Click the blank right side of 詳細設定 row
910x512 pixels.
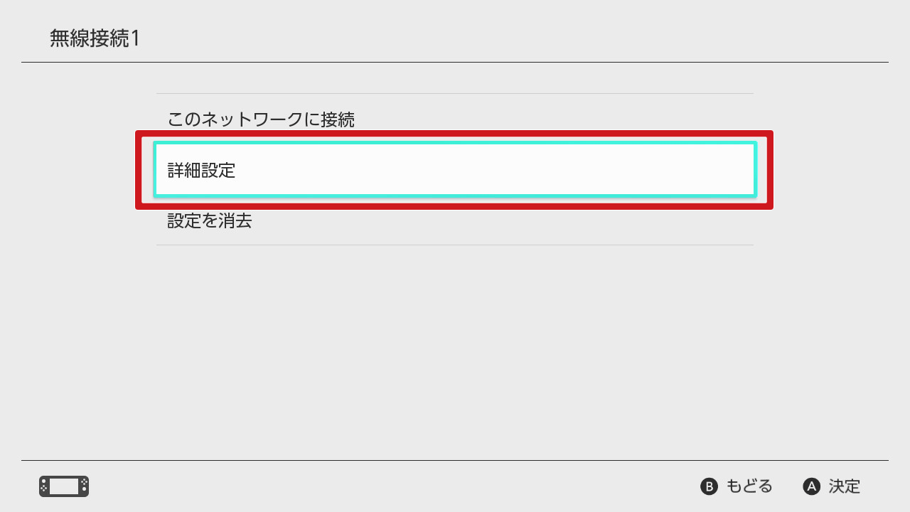(x=604, y=171)
